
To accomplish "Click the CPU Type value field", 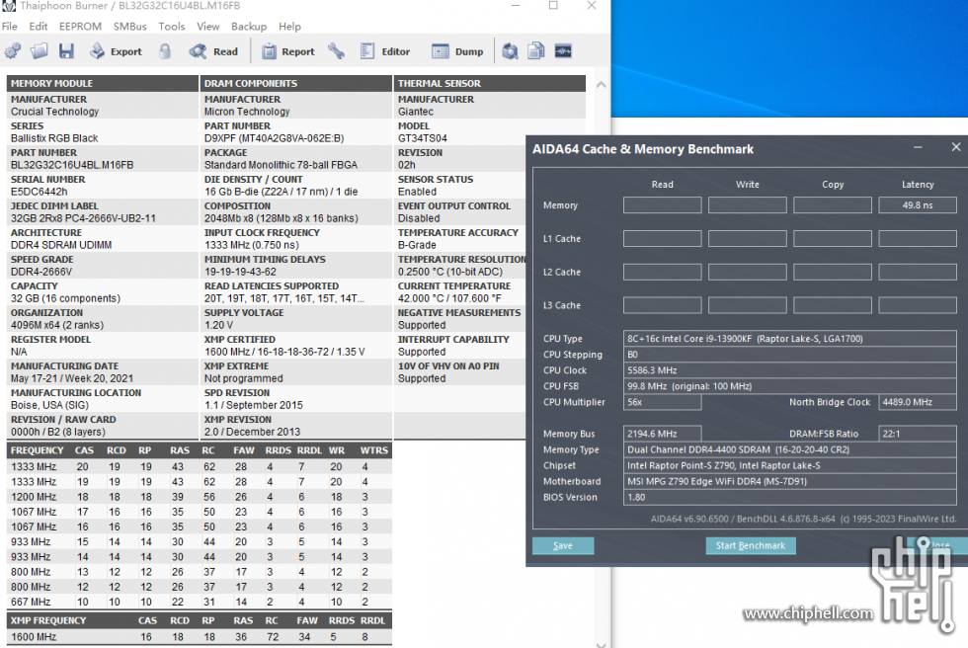I will point(790,338).
